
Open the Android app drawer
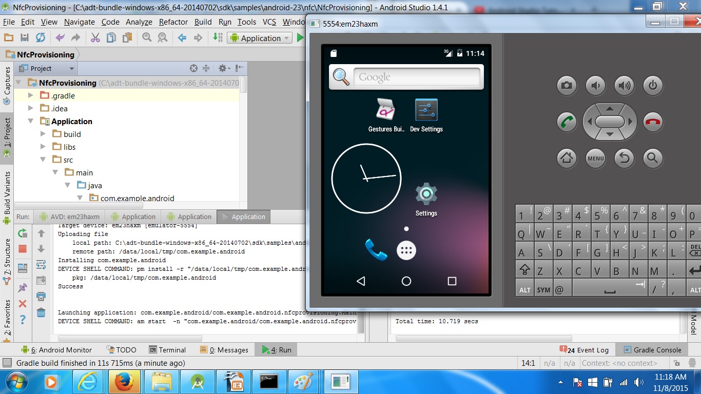point(406,250)
